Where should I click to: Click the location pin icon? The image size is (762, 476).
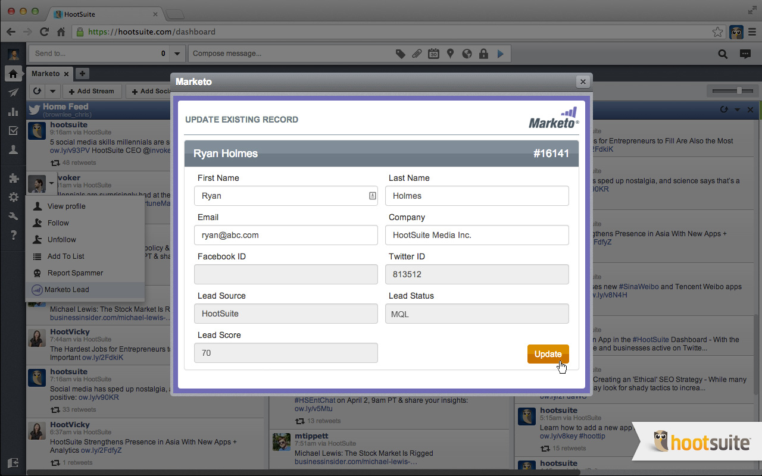pos(451,54)
